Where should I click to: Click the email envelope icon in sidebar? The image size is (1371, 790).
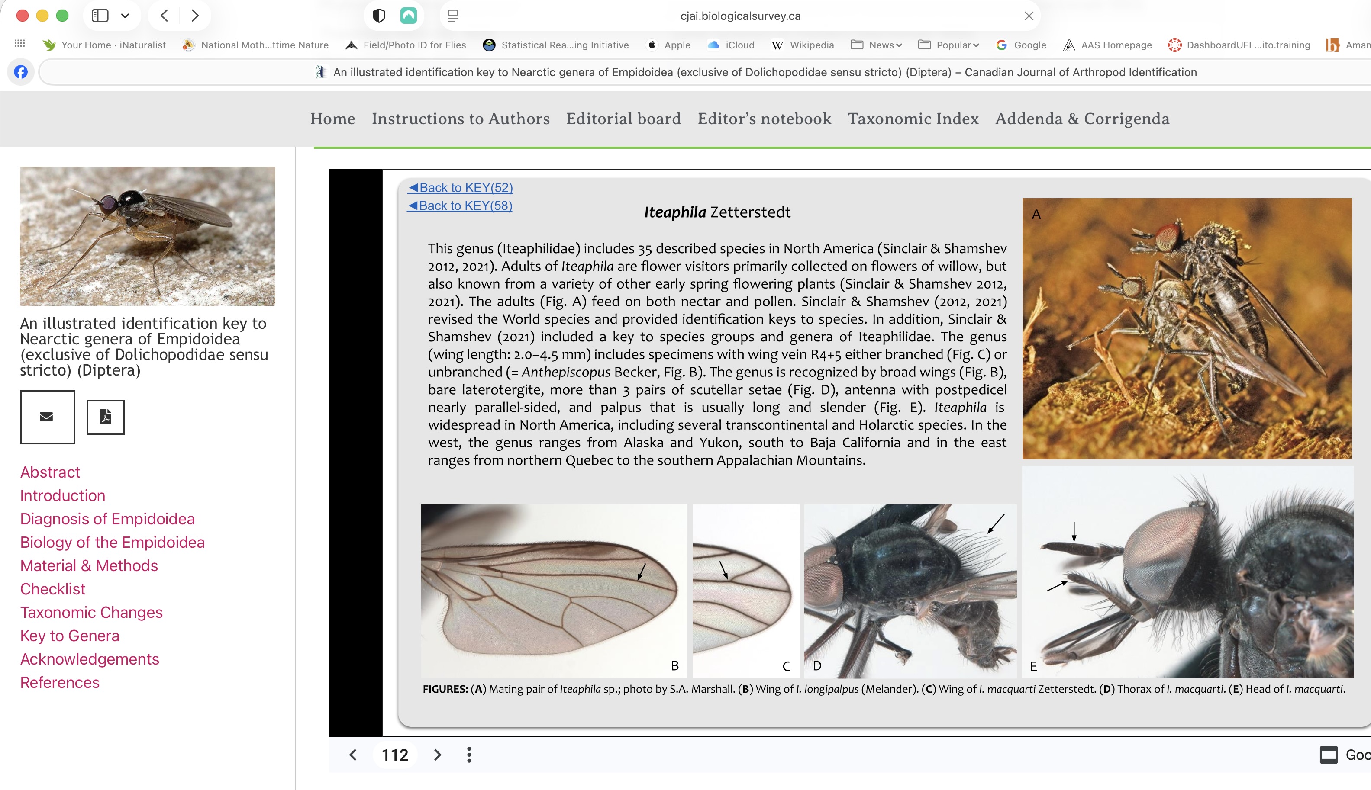click(47, 417)
